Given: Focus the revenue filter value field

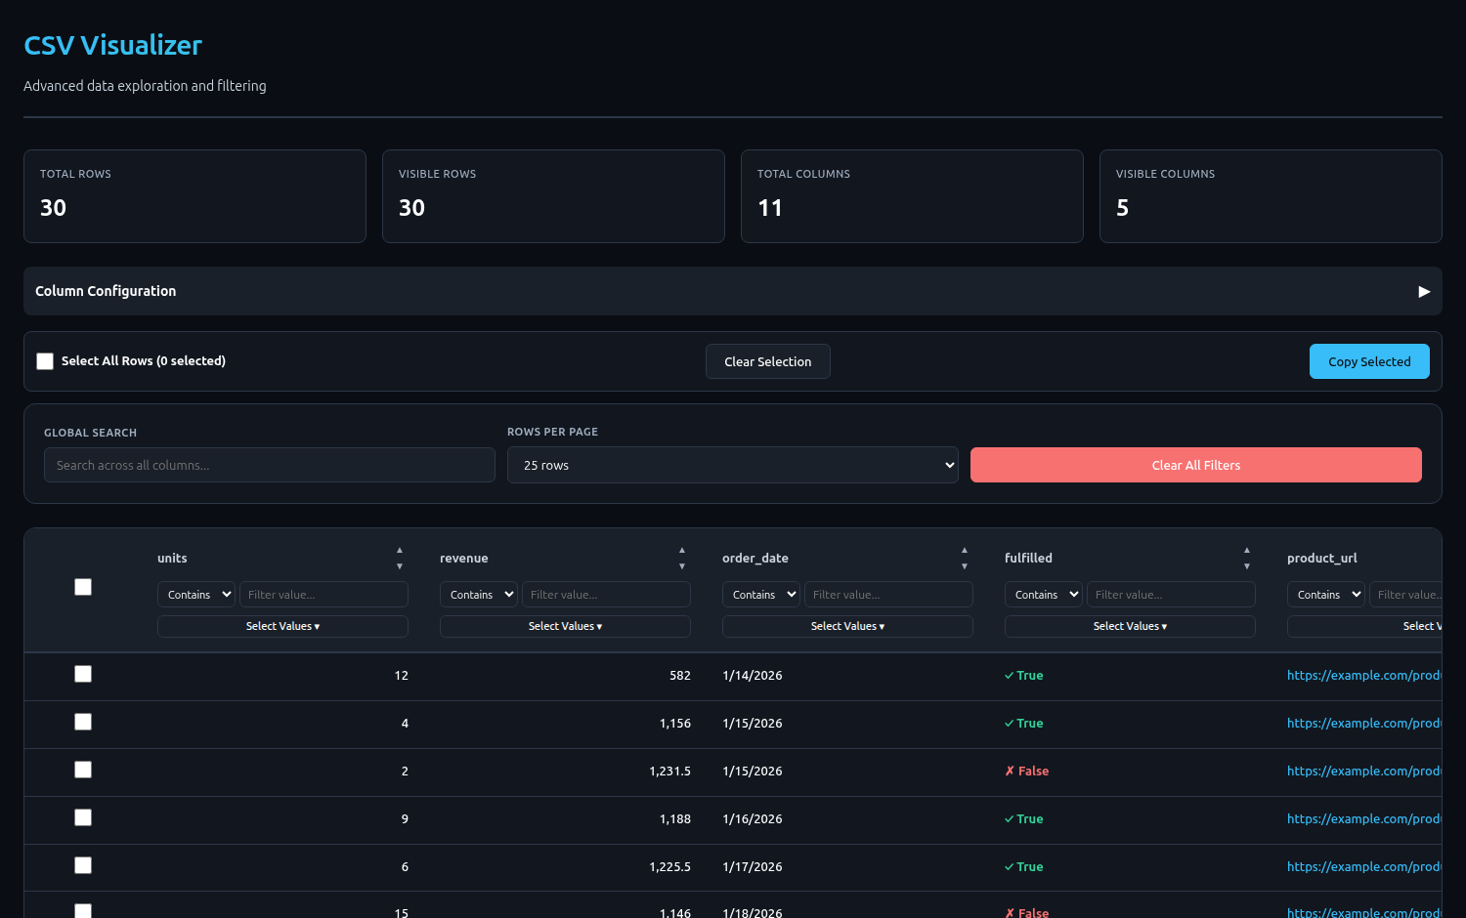Looking at the screenshot, I should tap(606, 594).
